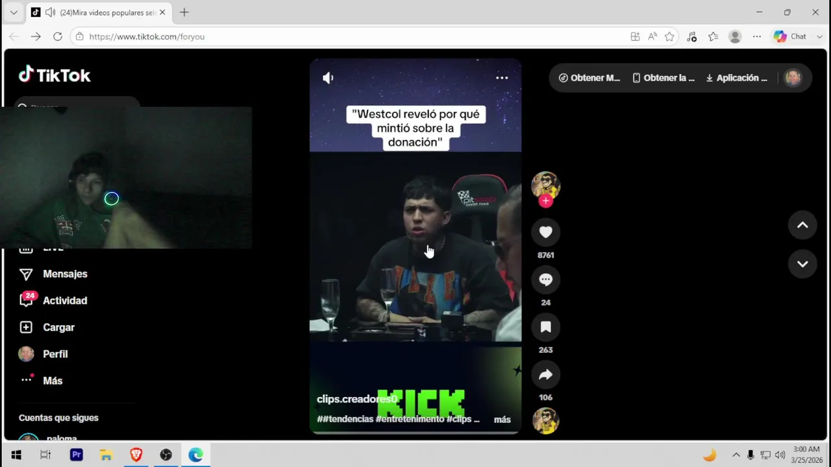The height and width of the screenshot is (467, 831).
Task: Open the profile avatar in TikTok header
Action: (793, 78)
